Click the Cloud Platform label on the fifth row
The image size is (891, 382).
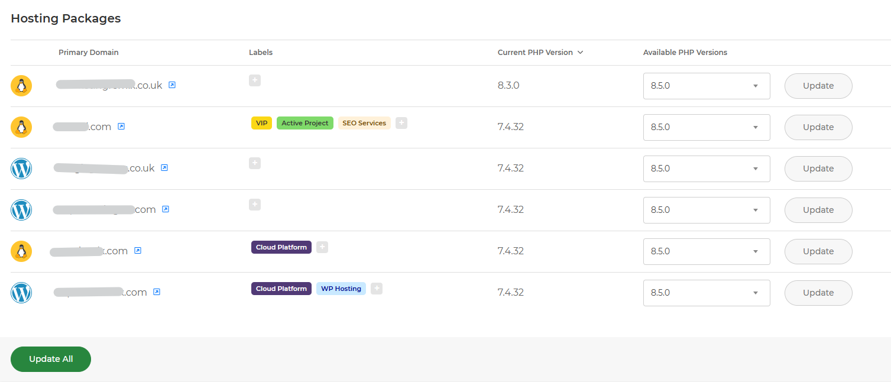pos(281,247)
